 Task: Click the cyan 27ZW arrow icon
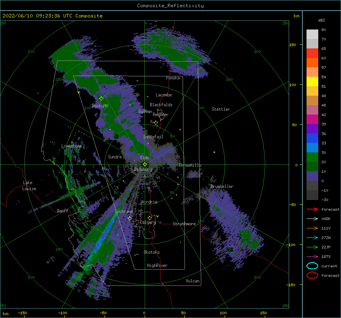(x=312, y=238)
